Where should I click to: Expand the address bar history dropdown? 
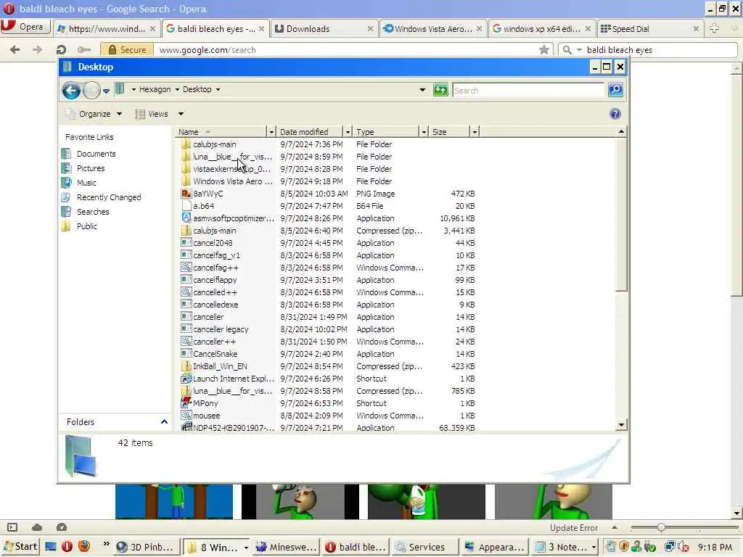click(422, 89)
